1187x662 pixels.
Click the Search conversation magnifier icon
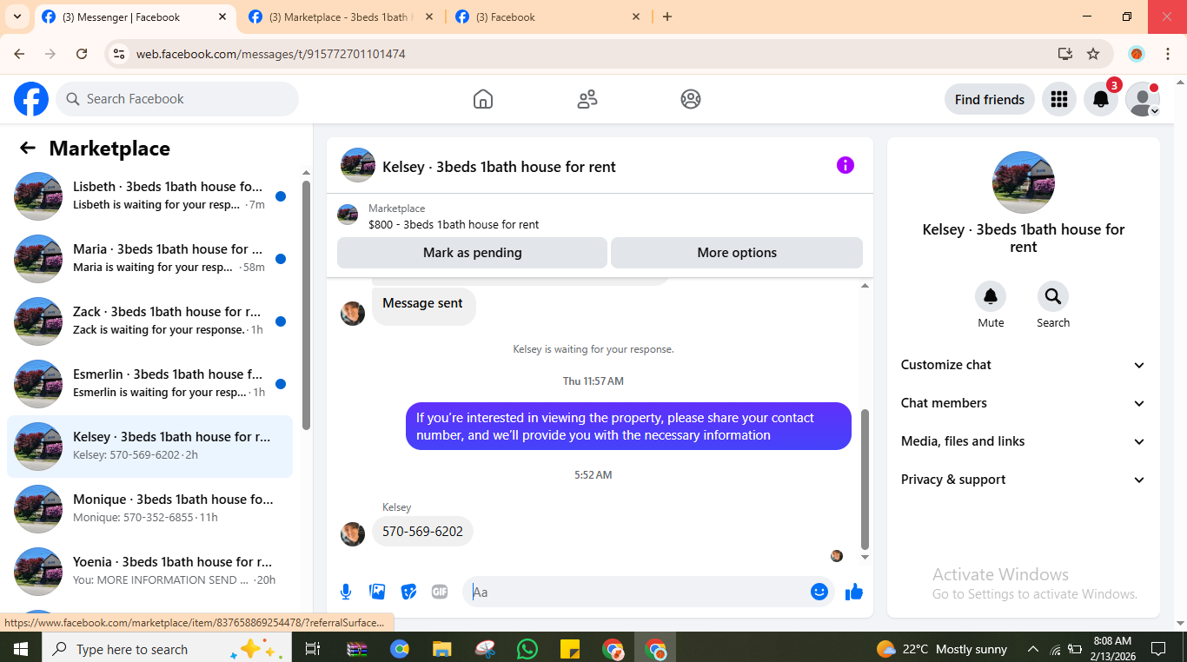point(1053,297)
